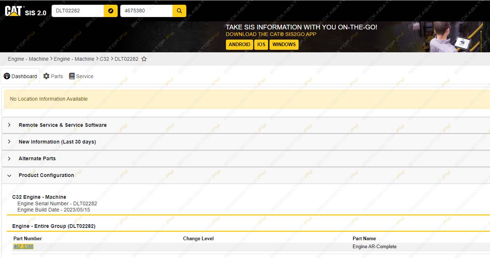
Task: Open the WINDOWS app download button
Action: (x=284, y=44)
